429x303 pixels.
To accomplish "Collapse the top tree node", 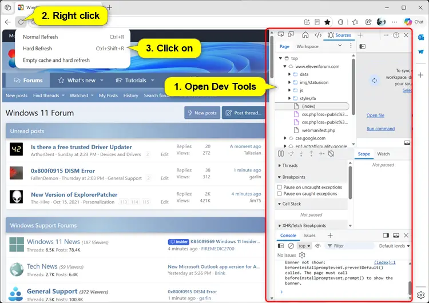I will pyautogui.click(x=280, y=58).
